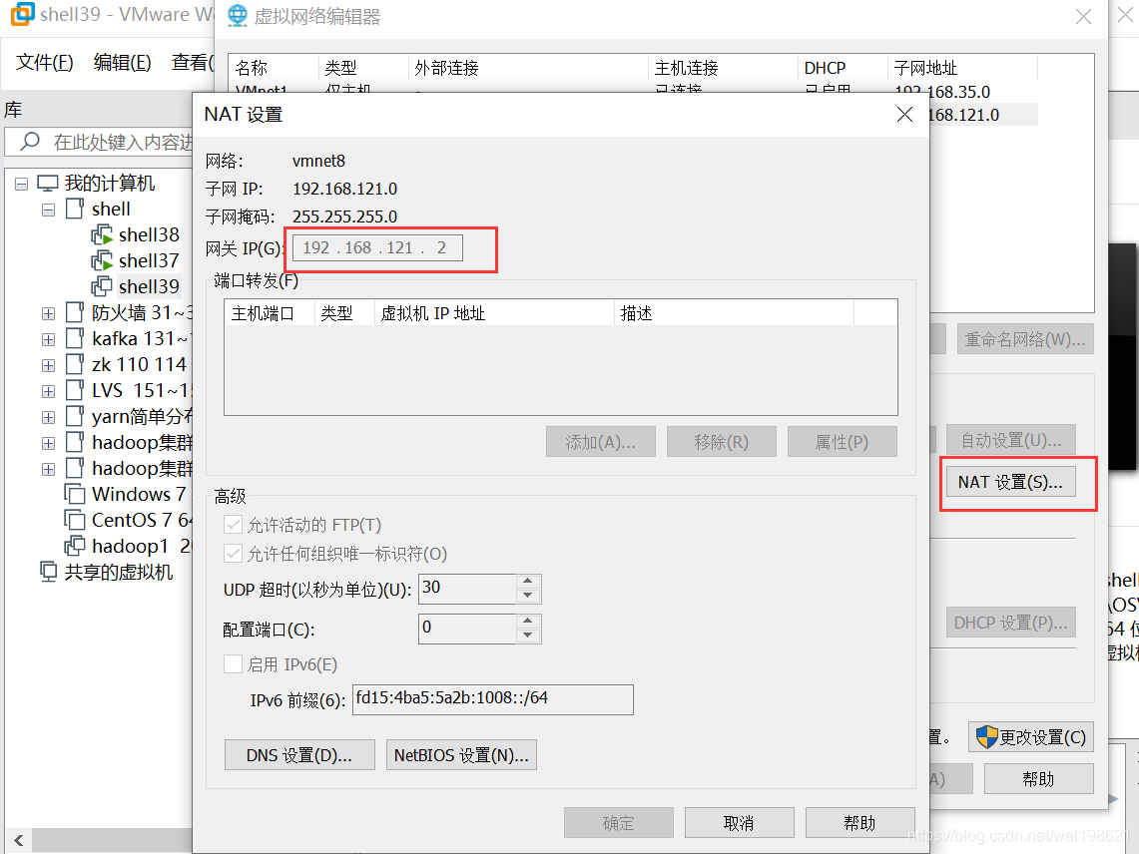The image size is (1139, 854).
Task: Open DNS 设置(D) dialog
Action: click(299, 755)
